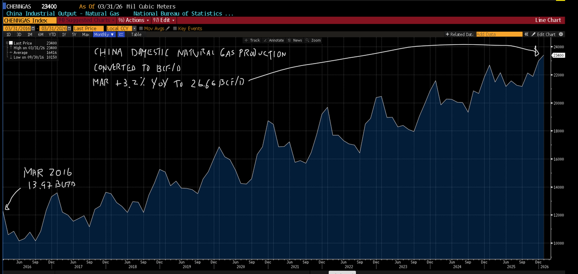Click the 2023 year label on x-axis
Image resolution: width=578 pixels, height=274 pixels.
point(403,266)
